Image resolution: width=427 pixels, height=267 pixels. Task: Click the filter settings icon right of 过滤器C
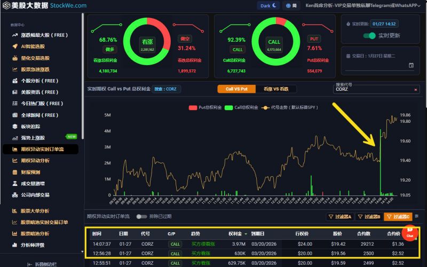pyautogui.click(x=416, y=216)
